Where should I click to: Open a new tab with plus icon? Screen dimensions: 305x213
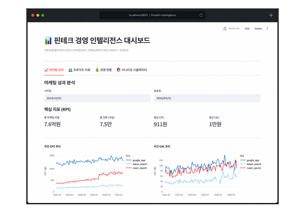tap(271, 15)
